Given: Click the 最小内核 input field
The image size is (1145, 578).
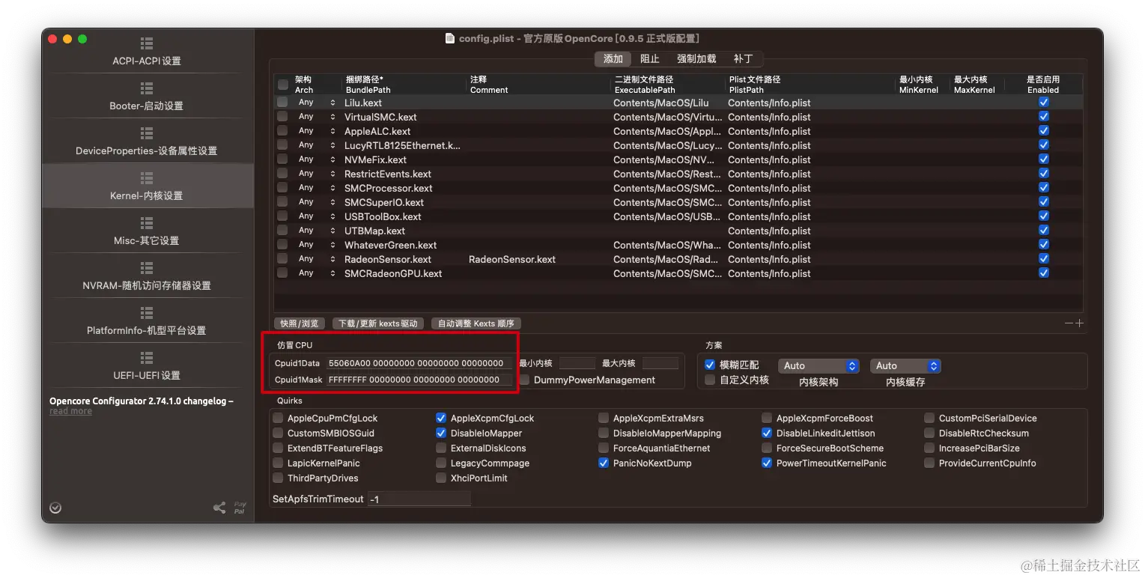Looking at the screenshot, I should pos(577,363).
